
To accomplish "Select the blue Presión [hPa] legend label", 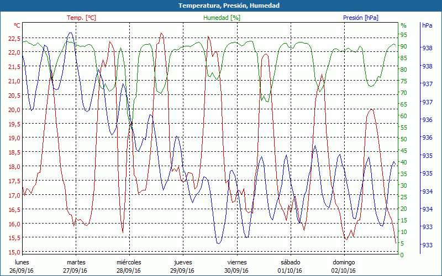I will 361,18.
